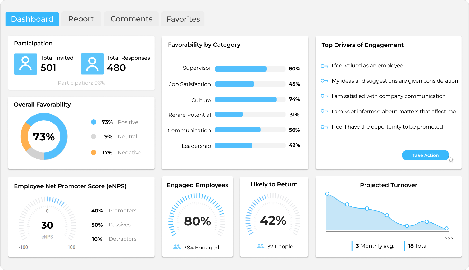Click key icon beside 'My ideas and suggestions'
Image resolution: width=469 pixels, height=270 pixels.
(x=324, y=81)
